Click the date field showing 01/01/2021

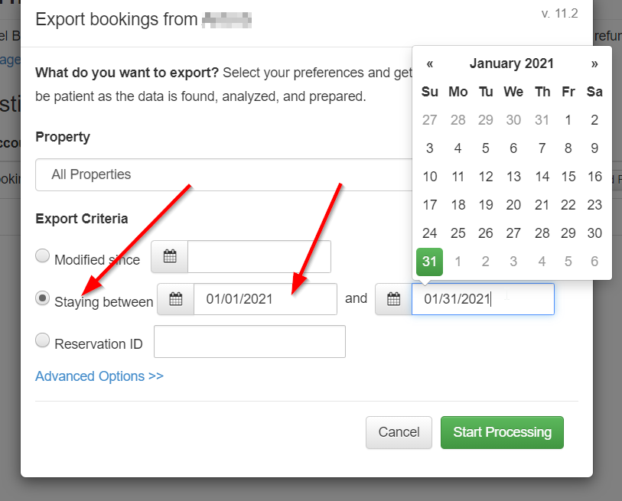click(265, 299)
